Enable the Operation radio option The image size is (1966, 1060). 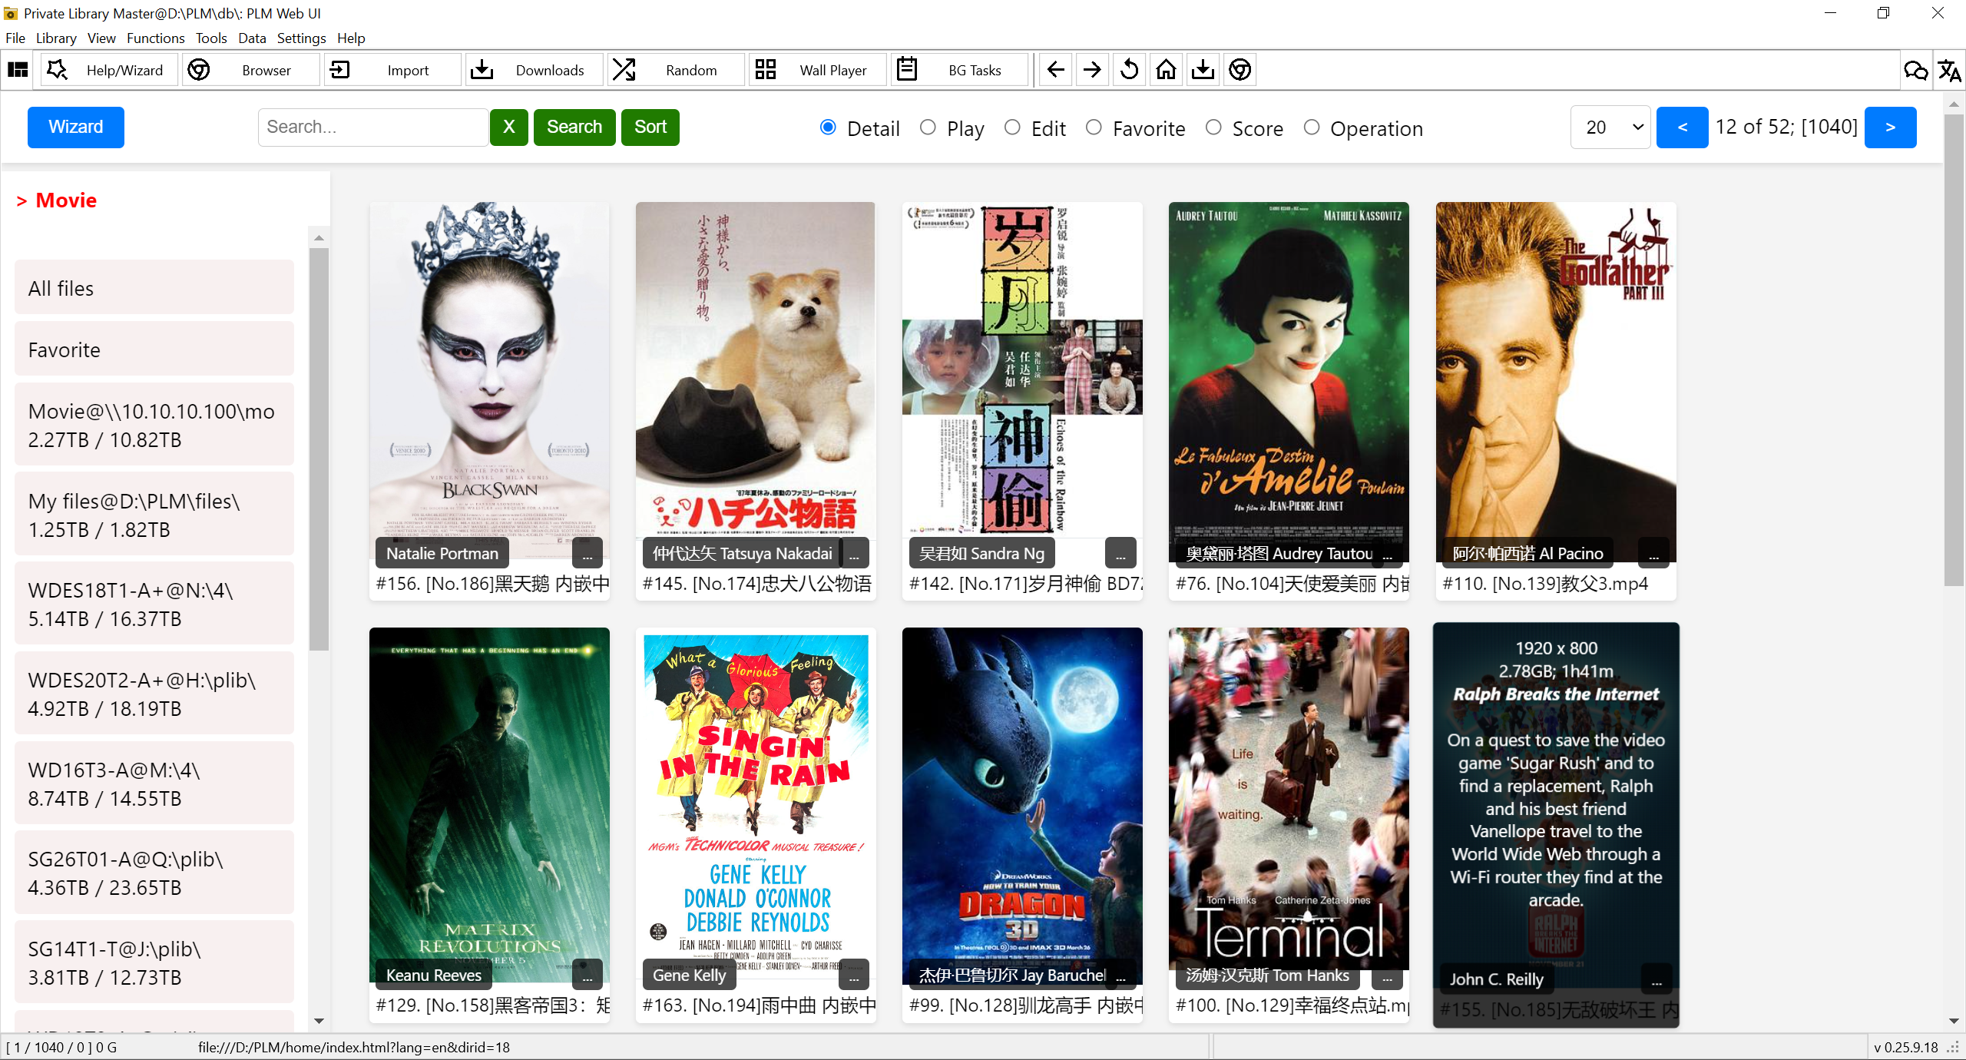pyautogui.click(x=1312, y=128)
